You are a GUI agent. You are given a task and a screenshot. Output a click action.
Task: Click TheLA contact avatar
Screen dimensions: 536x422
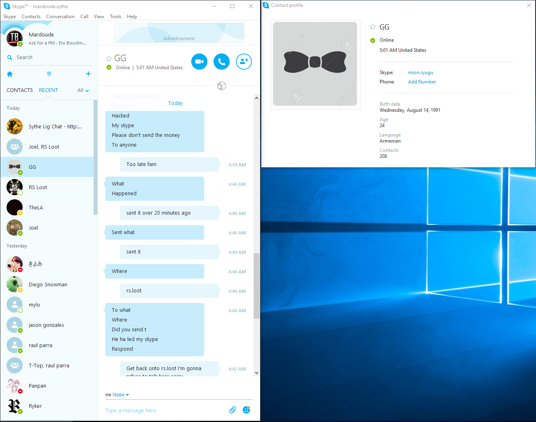(x=15, y=207)
